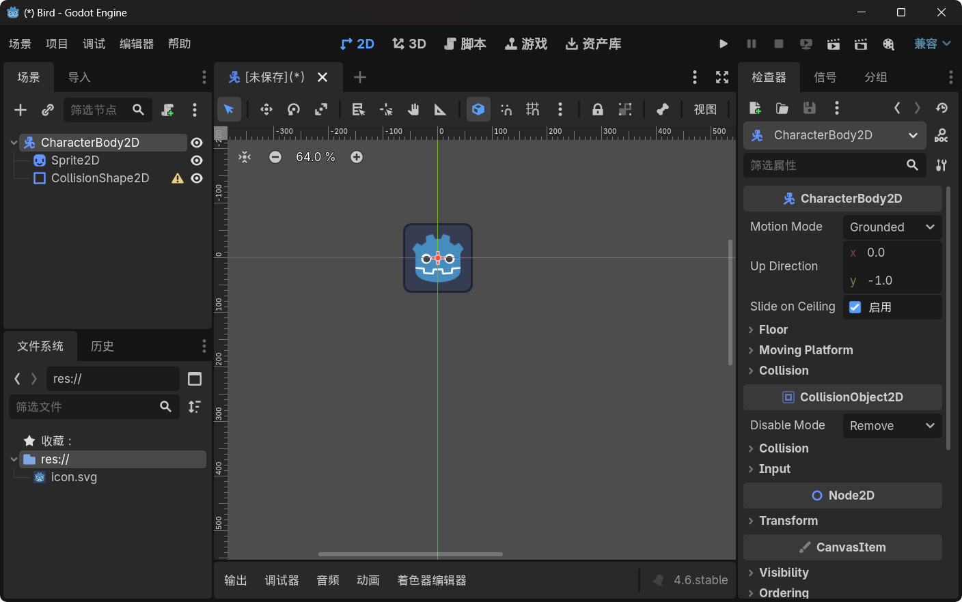Activate the Select mode arrow tool
Viewport: 962px width, 602px height.
point(229,109)
